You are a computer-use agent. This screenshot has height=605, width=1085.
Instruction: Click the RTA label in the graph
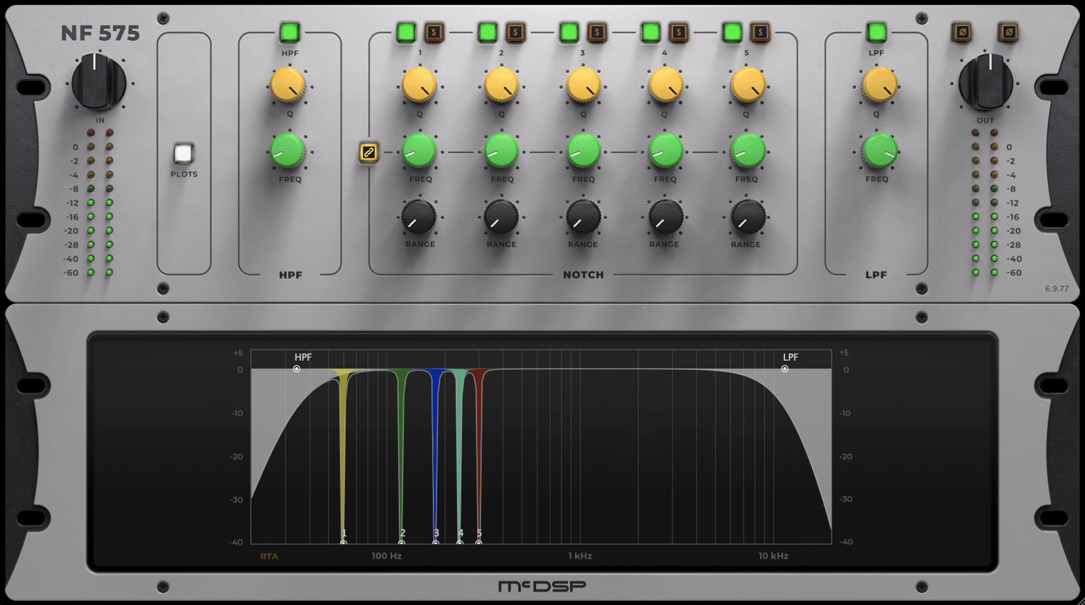pyautogui.click(x=269, y=557)
